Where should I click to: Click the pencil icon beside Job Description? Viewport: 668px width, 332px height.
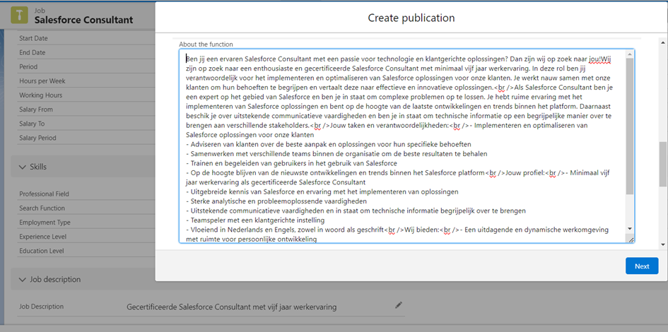(x=399, y=305)
